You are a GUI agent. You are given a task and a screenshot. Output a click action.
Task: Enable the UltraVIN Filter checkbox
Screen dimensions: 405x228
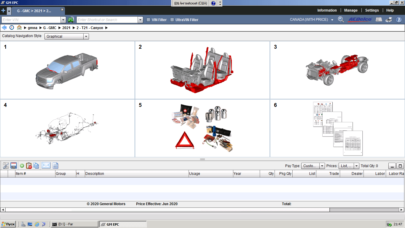click(x=172, y=20)
